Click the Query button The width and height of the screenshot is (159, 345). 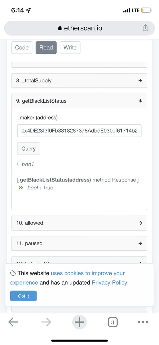click(29, 149)
